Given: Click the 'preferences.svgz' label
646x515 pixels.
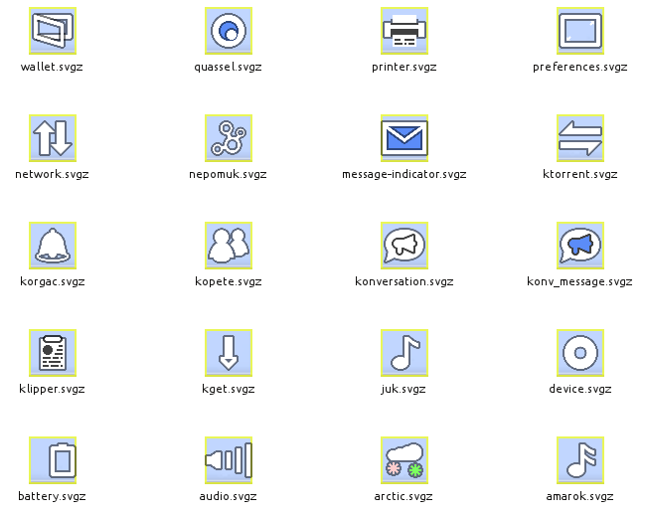Looking at the screenshot, I should click(580, 68).
